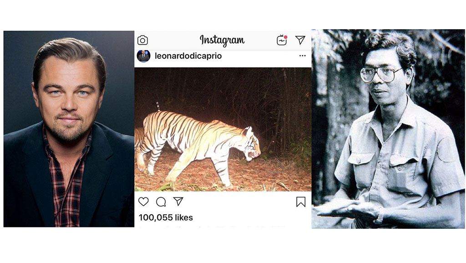This screenshot has width=466, height=263.
Task: Select the color portrait of man in blazer
Action: click(x=69, y=128)
